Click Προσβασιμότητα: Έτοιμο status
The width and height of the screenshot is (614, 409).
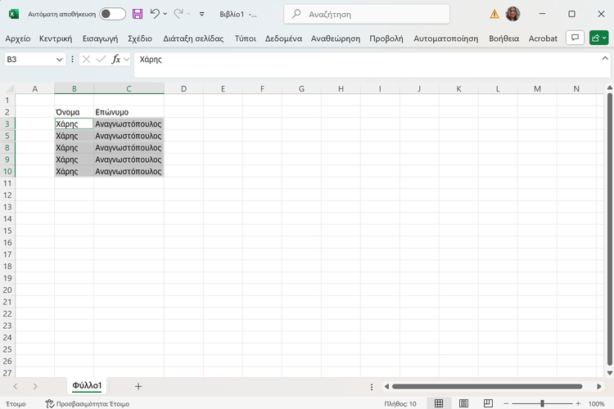tap(88, 404)
